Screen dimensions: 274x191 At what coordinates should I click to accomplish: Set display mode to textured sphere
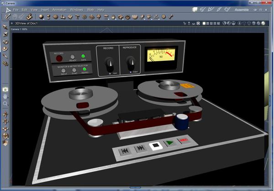[x=263, y=23]
